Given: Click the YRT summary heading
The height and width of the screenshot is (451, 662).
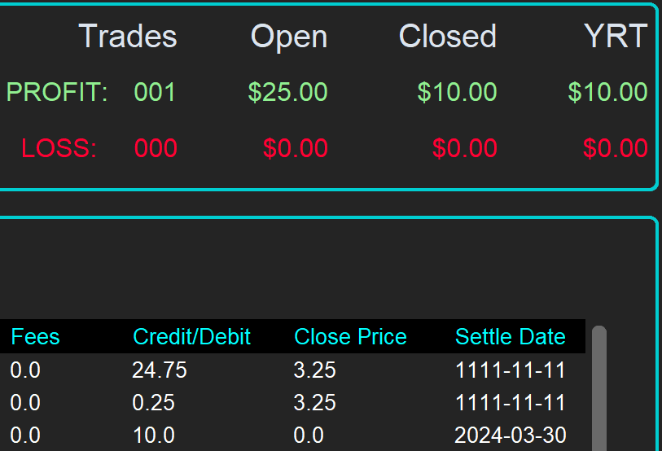Looking at the screenshot, I should pyautogui.click(x=616, y=37).
